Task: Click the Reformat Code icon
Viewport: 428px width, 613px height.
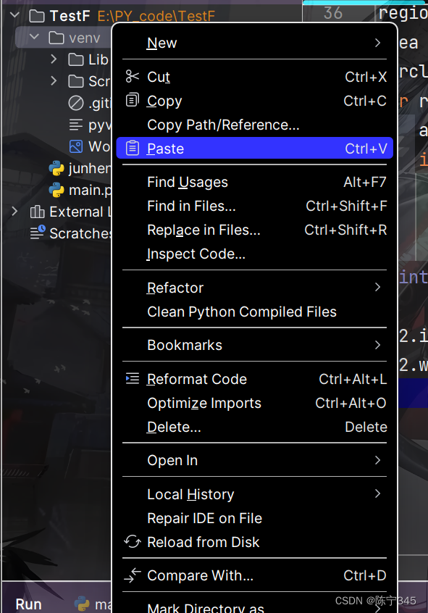Action: tap(133, 379)
